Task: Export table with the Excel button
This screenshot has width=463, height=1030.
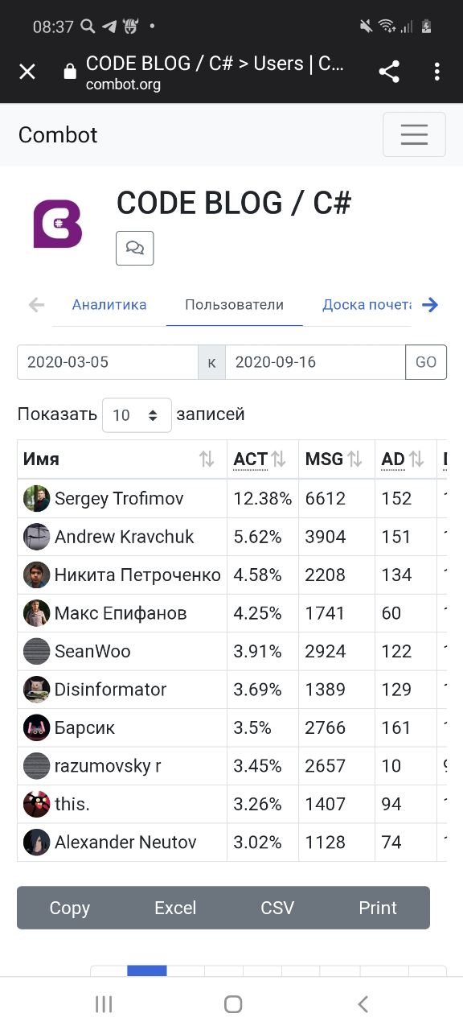Action: 175,908
